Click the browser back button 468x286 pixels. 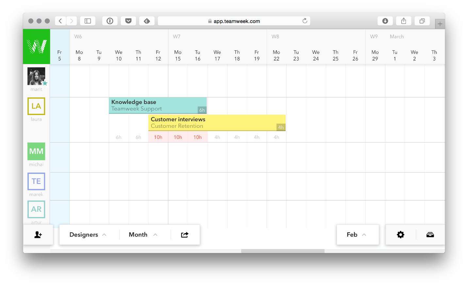(60, 21)
